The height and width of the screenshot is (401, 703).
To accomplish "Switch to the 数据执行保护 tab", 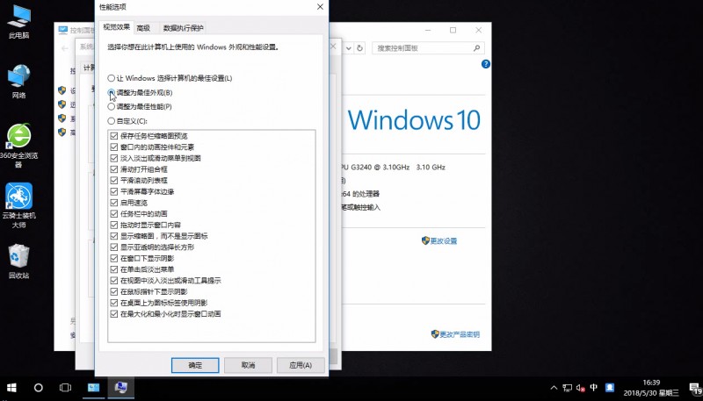I will coord(183,28).
